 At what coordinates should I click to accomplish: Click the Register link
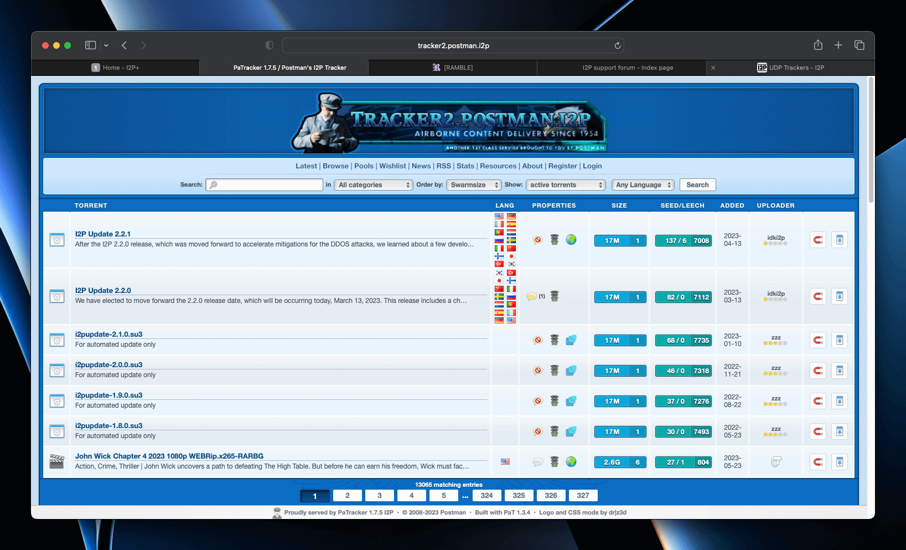point(563,166)
